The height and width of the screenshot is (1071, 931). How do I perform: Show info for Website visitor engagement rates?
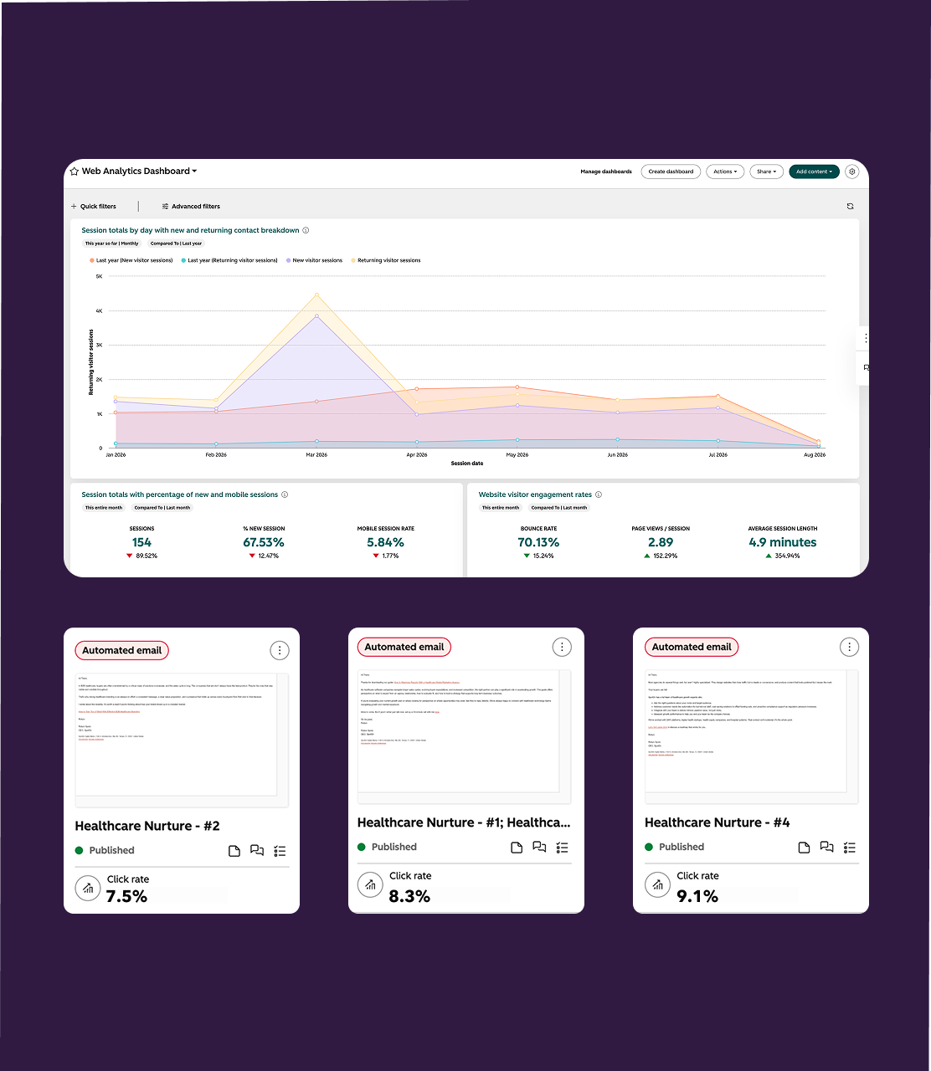[599, 495]
